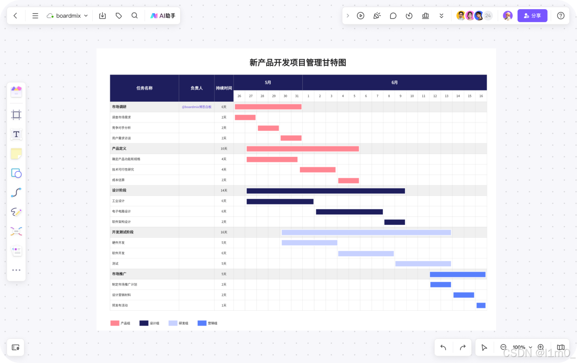
Task: Select the 产品定义 task row label
Action: tap(119, 149)
